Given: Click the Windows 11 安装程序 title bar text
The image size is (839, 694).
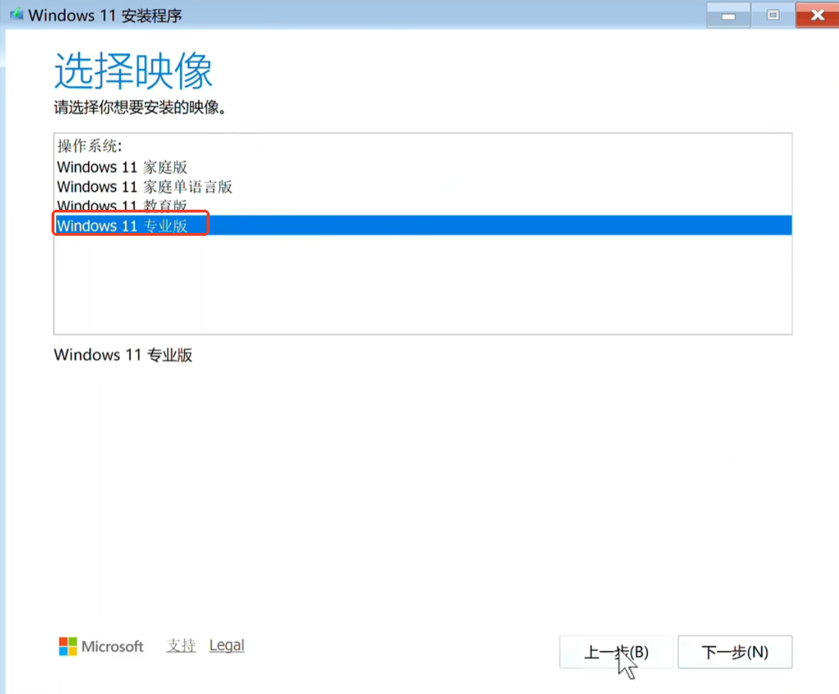Looking at the screenshot, I should coord(105,15).
